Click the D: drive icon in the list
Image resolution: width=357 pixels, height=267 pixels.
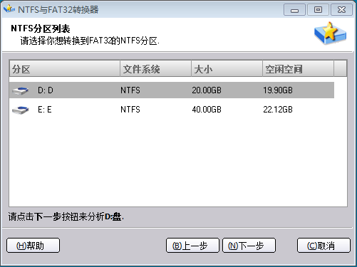pyautogui.click(x=21, y=90)
